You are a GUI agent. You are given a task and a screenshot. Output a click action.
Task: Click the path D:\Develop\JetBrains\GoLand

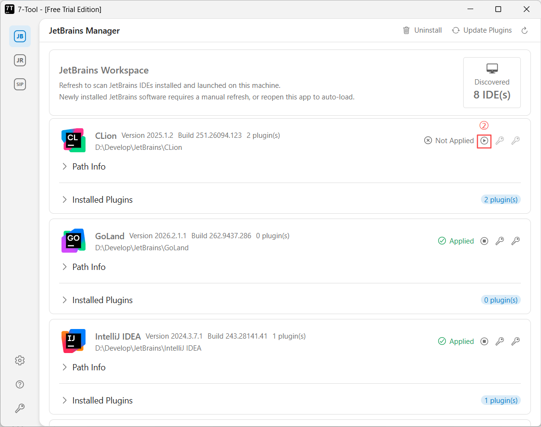pyautogui.click(x=142, y=248)
